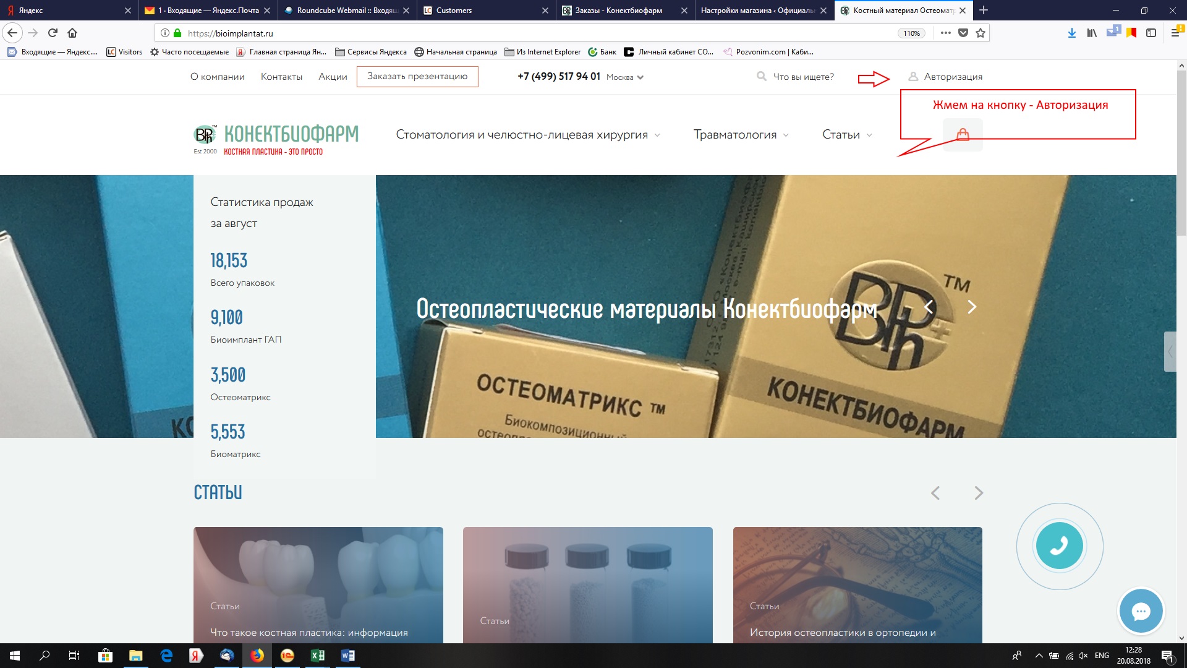
Task: Switch to Заказы - Конектбиофарм tab
Action: [x=618, y=11]
